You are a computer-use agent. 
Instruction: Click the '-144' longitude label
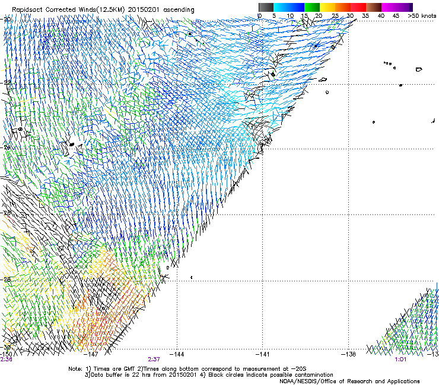(177, 354)
